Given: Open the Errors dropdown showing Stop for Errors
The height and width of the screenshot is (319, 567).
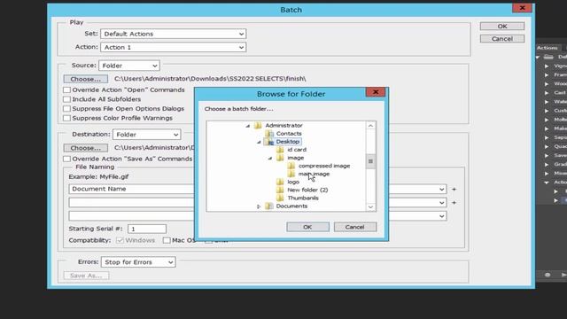Looking at the screenshot, I should [138, 262].
